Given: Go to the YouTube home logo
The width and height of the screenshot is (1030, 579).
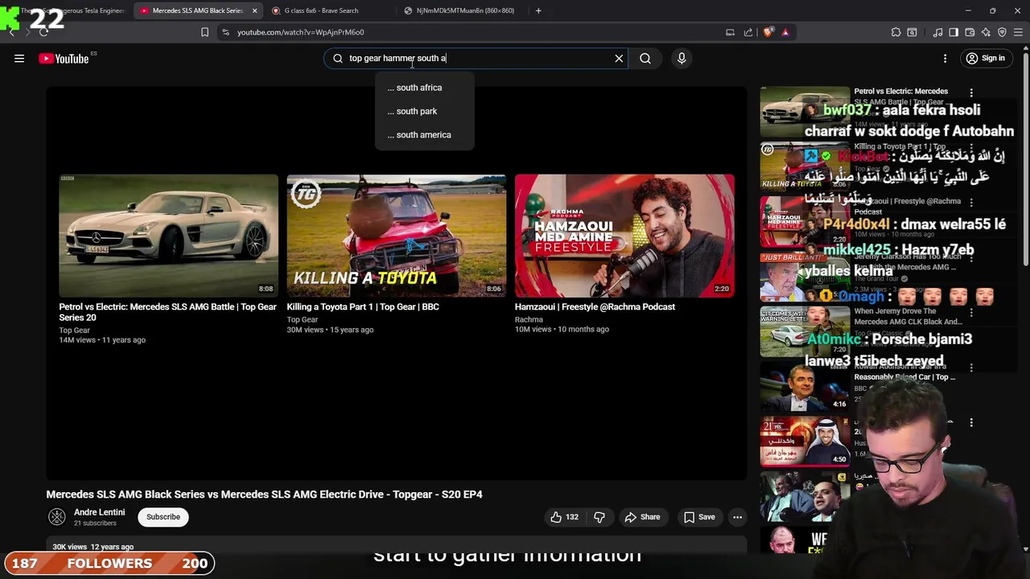Looking at the screenshot, I should pos(64,59).
